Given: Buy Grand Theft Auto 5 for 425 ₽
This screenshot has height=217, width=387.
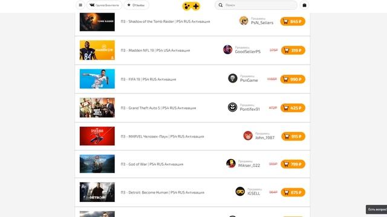Looking at the screenshot, I should tap(293, 108).
